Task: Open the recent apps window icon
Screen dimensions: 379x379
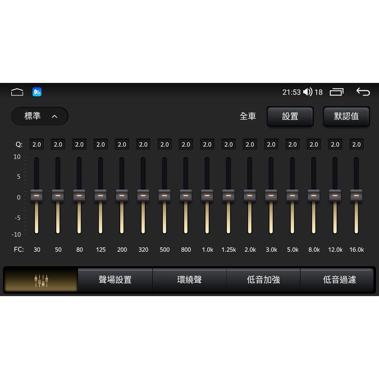Action: 336,92
